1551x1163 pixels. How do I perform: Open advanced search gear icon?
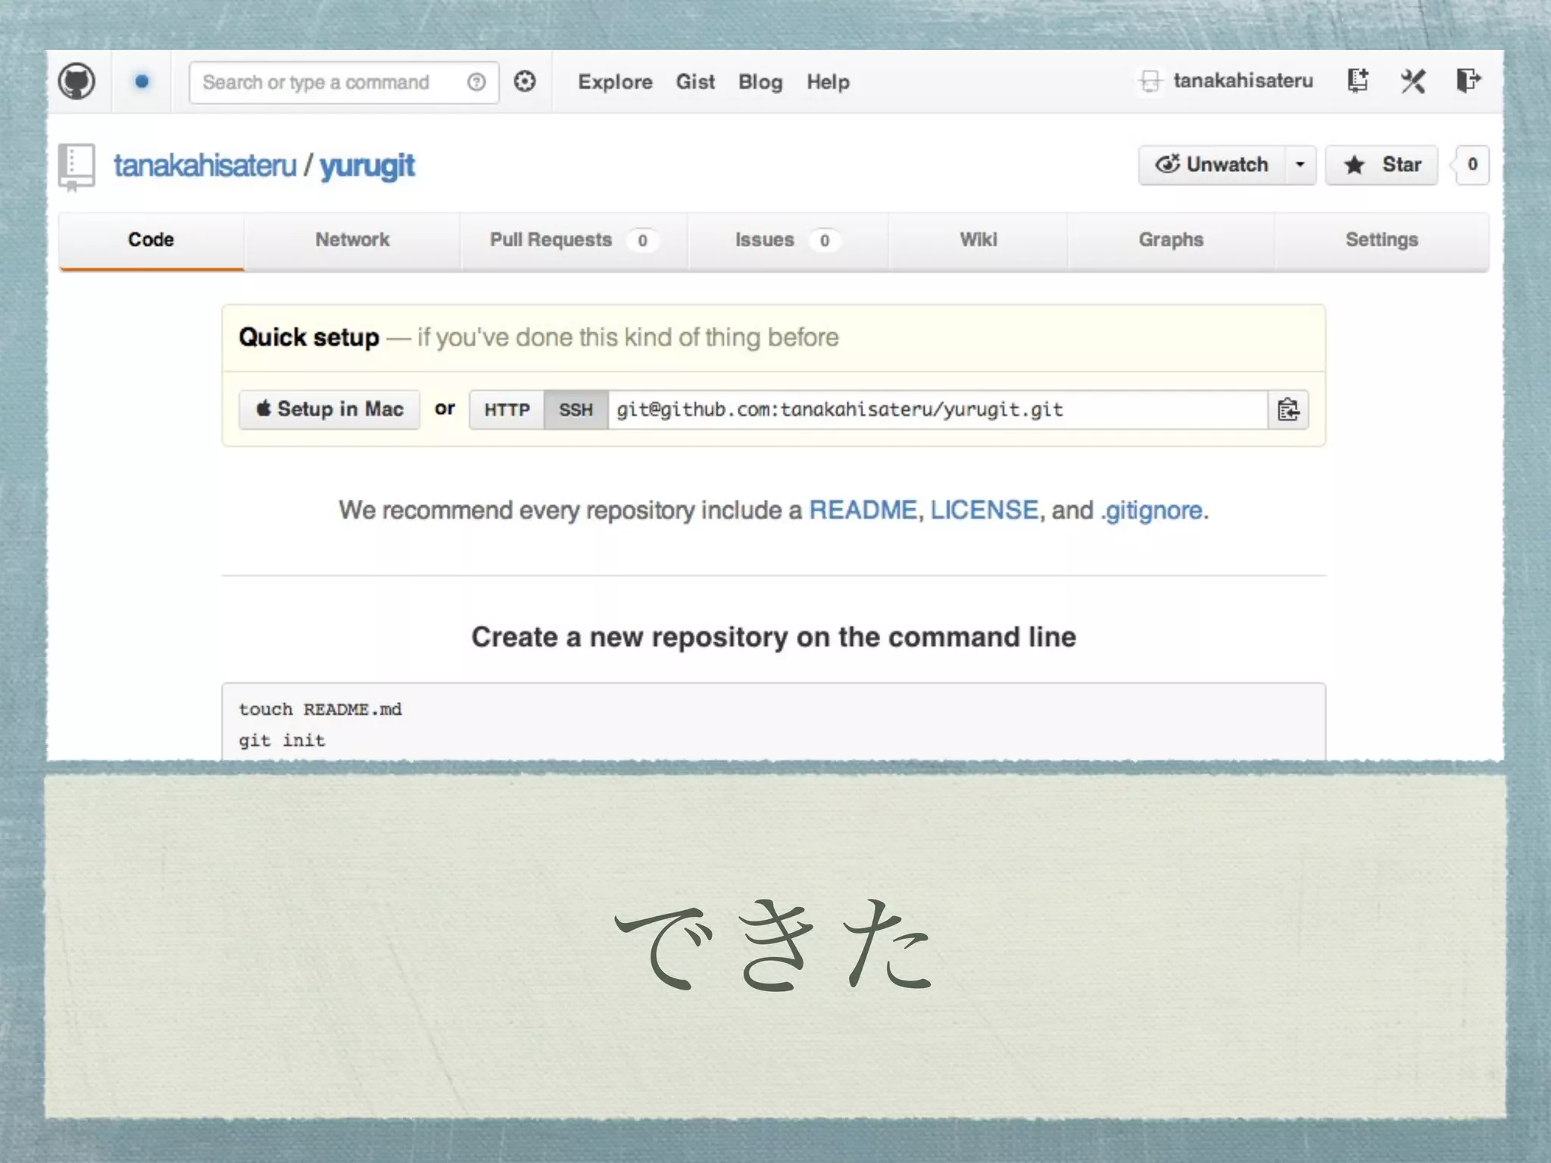tap(525, 82)
